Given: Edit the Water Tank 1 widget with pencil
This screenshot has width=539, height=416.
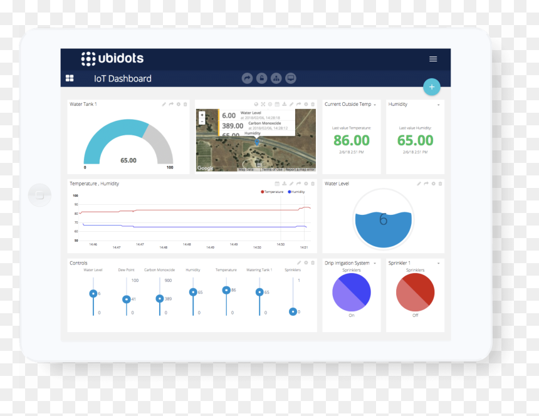Looking at the screenshot, I should coord(164,104).
